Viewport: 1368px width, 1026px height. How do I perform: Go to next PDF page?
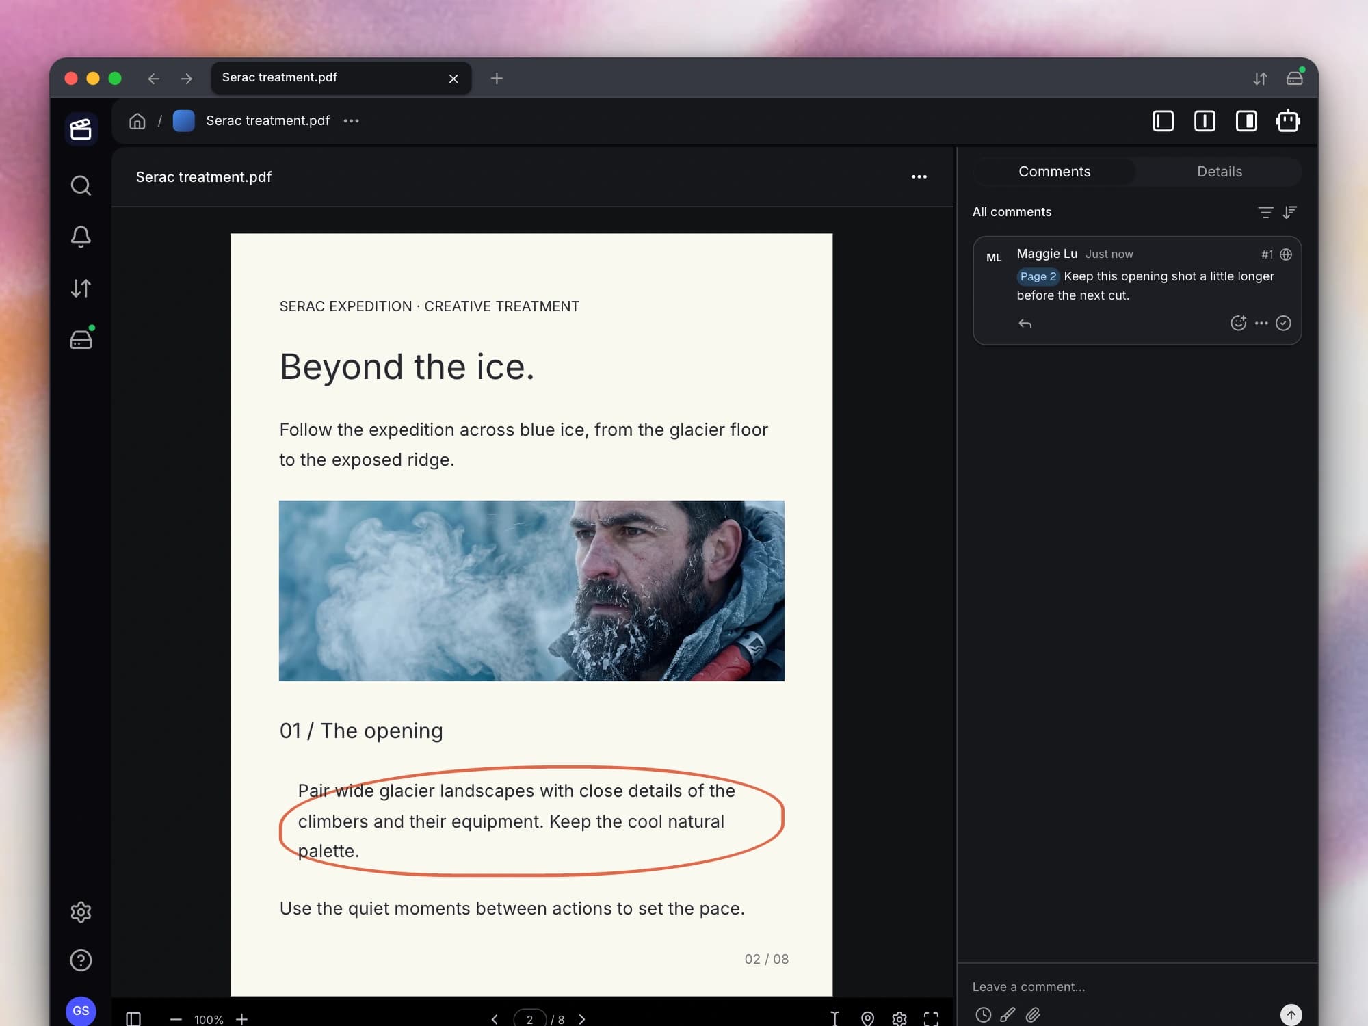(x=581, y=1019)
